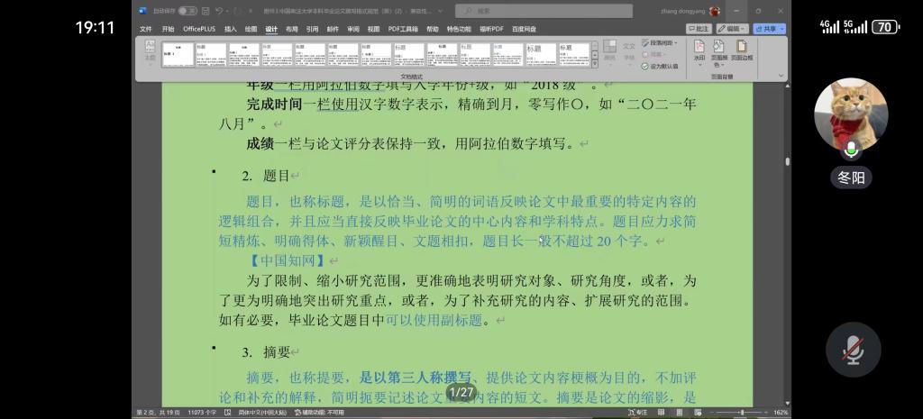Click the undo arrow in title bar
923x419 pixels.
[x=220, y=11]
